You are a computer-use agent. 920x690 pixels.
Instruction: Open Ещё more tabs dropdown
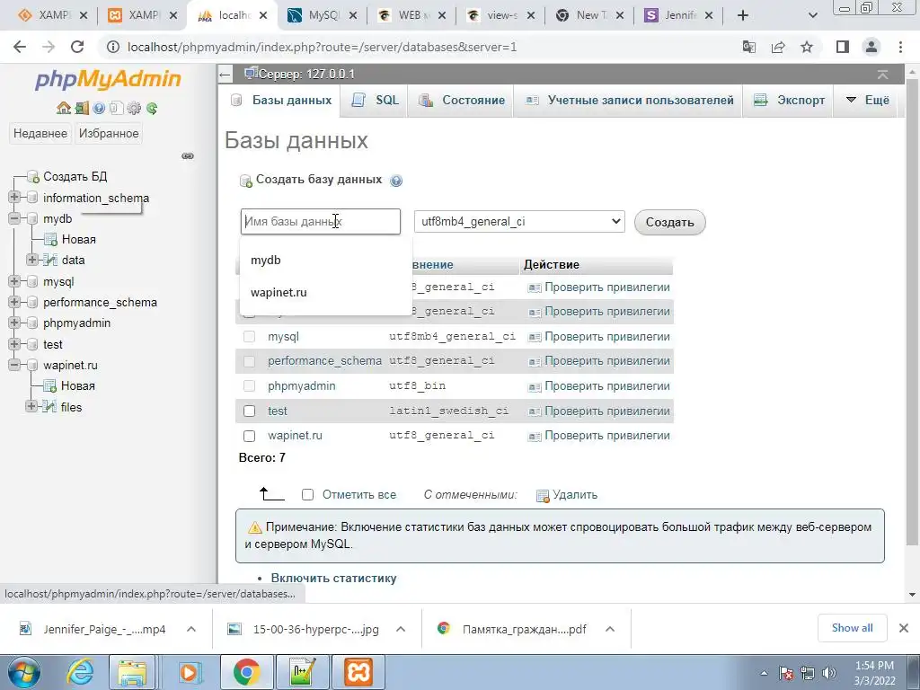click(868, 101)
